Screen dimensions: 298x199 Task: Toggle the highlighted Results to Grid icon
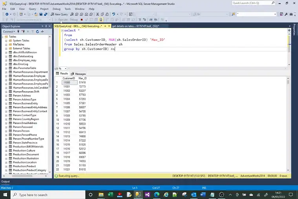pyautogui.click(x=101, y=20)
